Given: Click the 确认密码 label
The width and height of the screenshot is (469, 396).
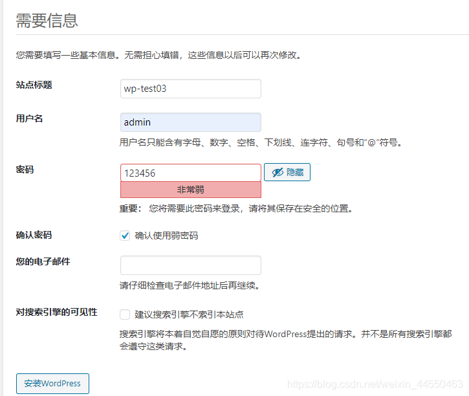Looking at the screenshot, I should [34, 235].
